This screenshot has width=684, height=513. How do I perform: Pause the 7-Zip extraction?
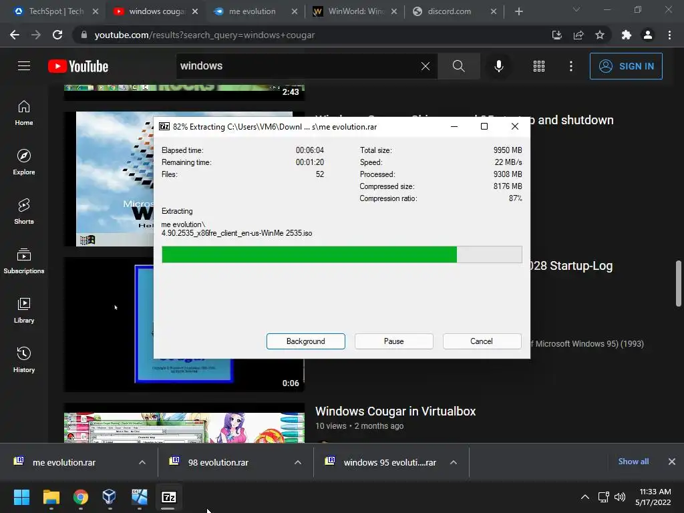tap(394, 341)
